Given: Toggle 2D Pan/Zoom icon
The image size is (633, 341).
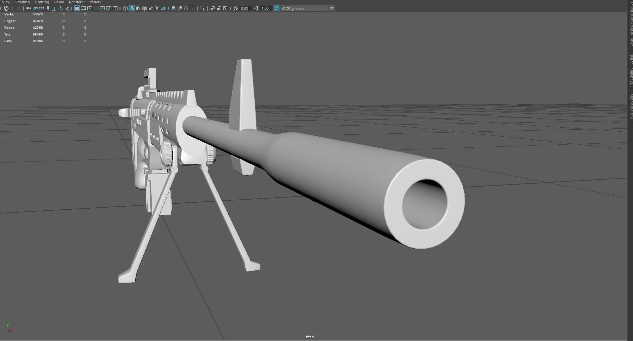Looking at the screenshot, I should [x=61, y=8].
